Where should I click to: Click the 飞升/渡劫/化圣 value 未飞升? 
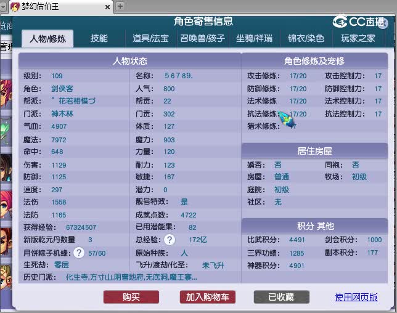(213, 266)
